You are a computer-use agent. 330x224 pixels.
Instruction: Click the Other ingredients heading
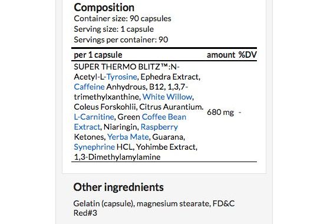pos(118,187)
